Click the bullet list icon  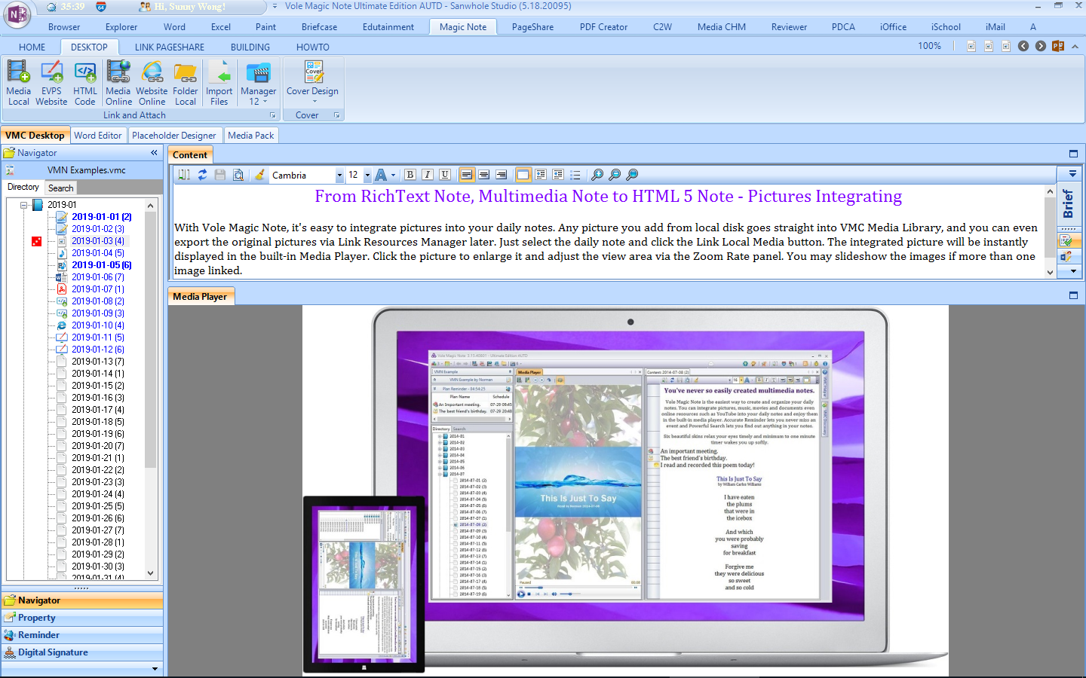click(575, 175)
